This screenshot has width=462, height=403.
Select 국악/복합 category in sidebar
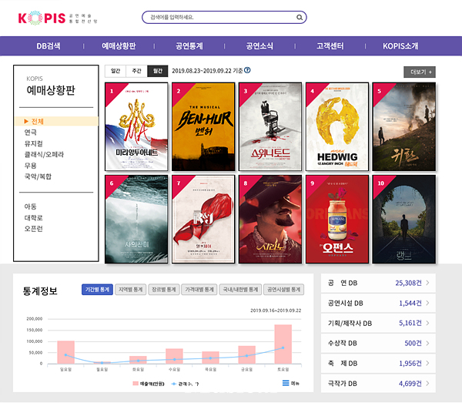pyautogui.click(x=38, y=176)
